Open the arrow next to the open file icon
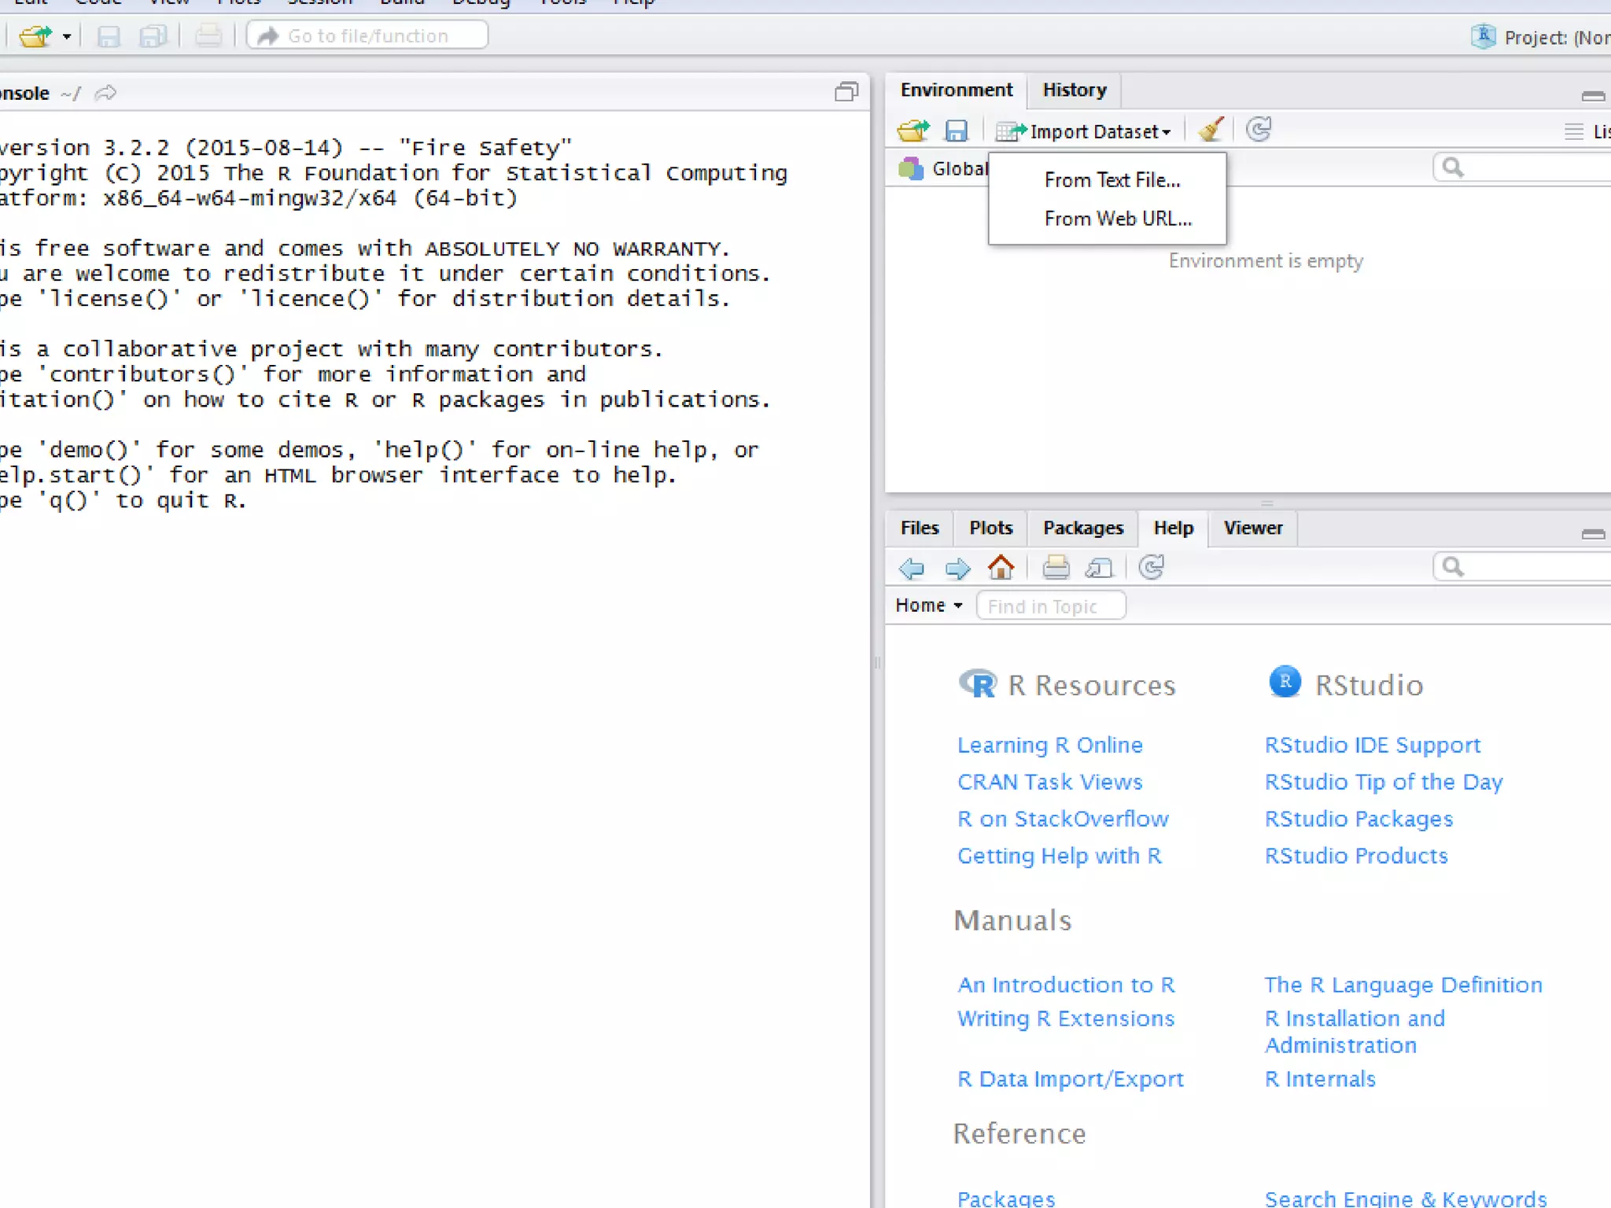Screen dimensions: 1611x1208 coord(67,36)
